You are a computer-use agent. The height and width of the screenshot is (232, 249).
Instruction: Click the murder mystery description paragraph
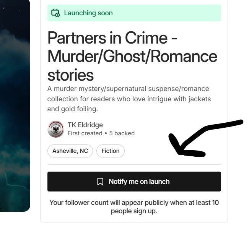pyautogui.click(x=129, y=99)
